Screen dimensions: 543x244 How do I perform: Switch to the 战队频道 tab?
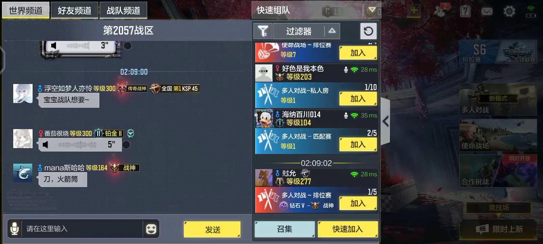click(x=124, y=11)
